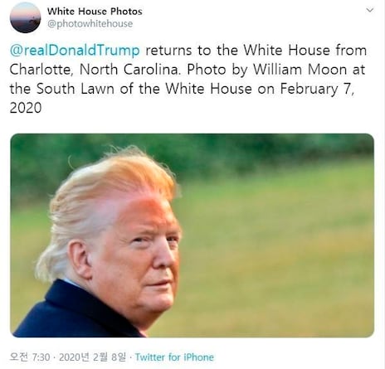
Task: Click the text February 7 in tweet
Action: [x=316, y=89]
